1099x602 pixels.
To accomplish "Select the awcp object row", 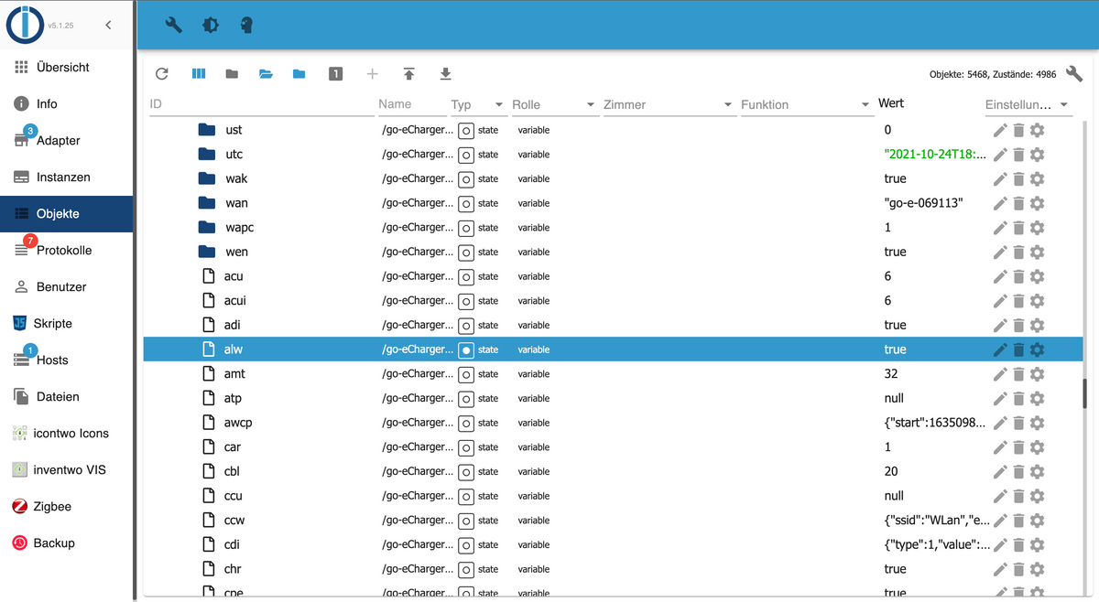I will 613,423.
